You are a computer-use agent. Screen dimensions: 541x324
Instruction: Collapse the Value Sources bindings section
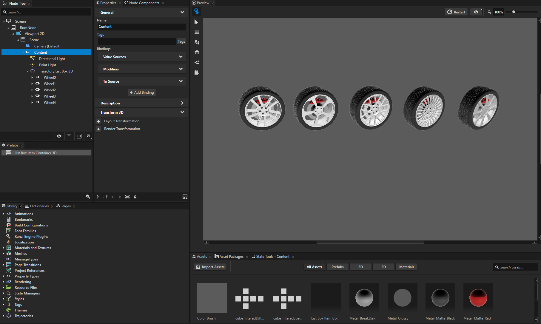181,57
